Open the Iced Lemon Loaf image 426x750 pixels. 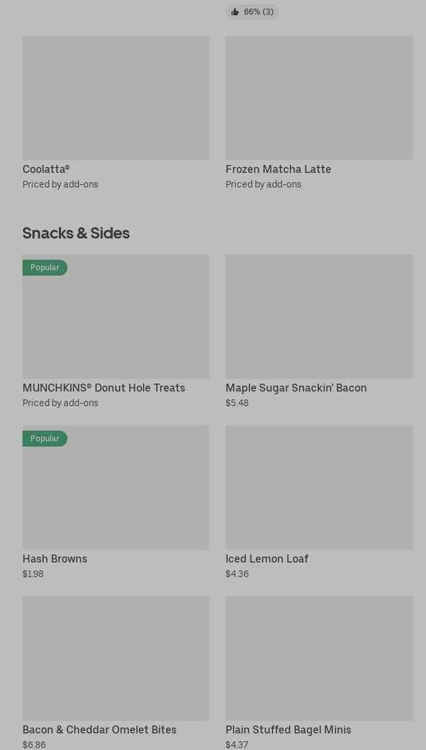[x=319, y=487]
